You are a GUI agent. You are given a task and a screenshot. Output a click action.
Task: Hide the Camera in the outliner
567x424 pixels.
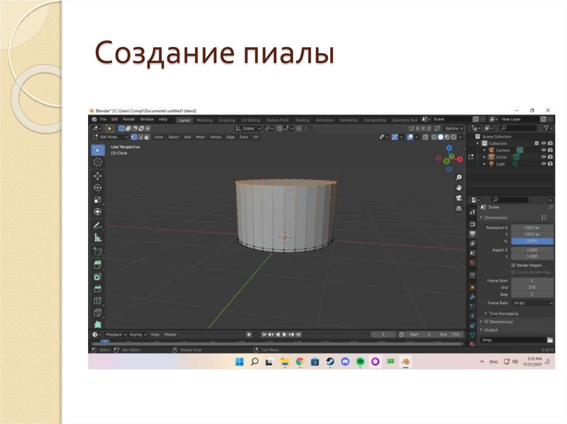point(543,150)
